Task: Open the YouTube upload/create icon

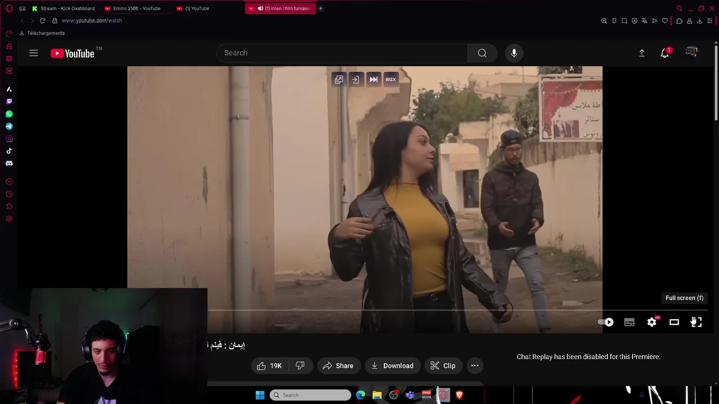Action: 642,53
